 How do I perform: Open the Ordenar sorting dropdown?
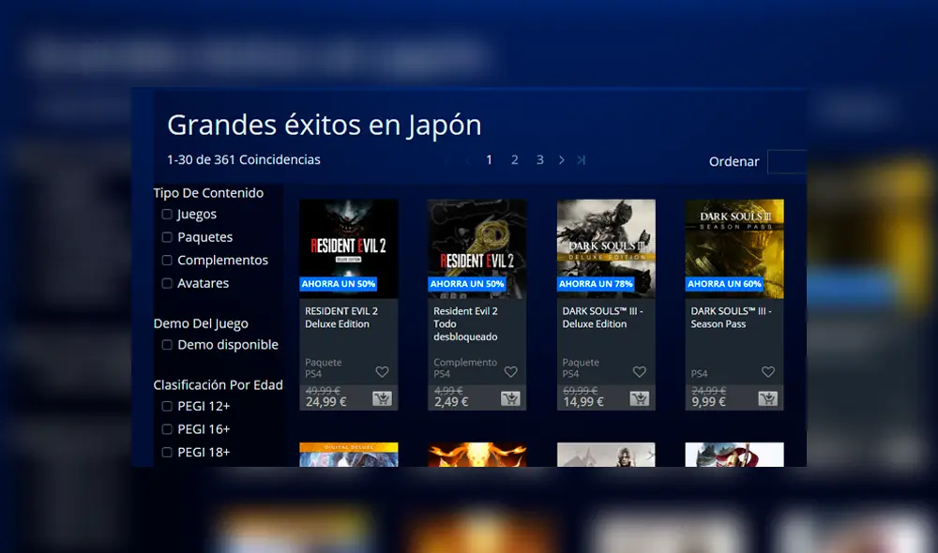(x=786, y=161)
